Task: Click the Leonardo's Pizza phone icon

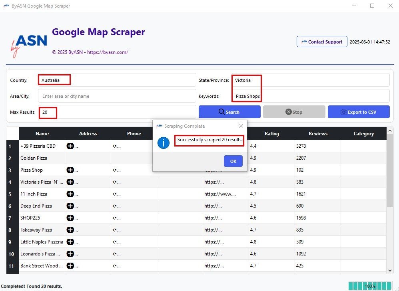Action: tap(115, 253)
